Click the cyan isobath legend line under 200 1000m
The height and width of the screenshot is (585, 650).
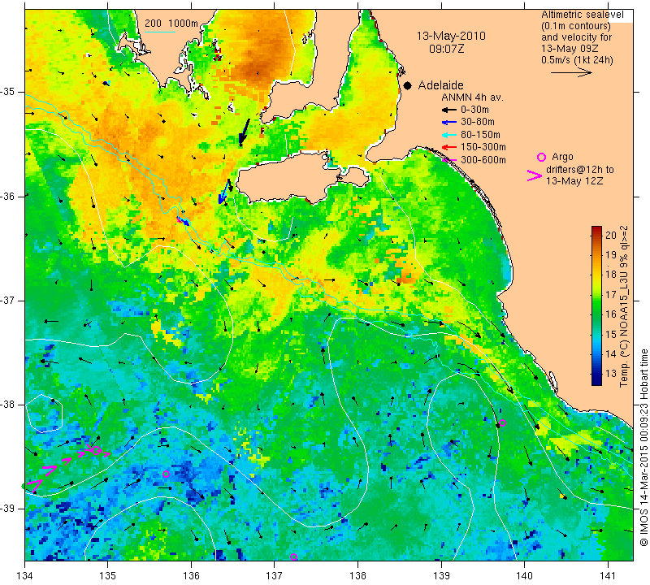tap(160, 32)
